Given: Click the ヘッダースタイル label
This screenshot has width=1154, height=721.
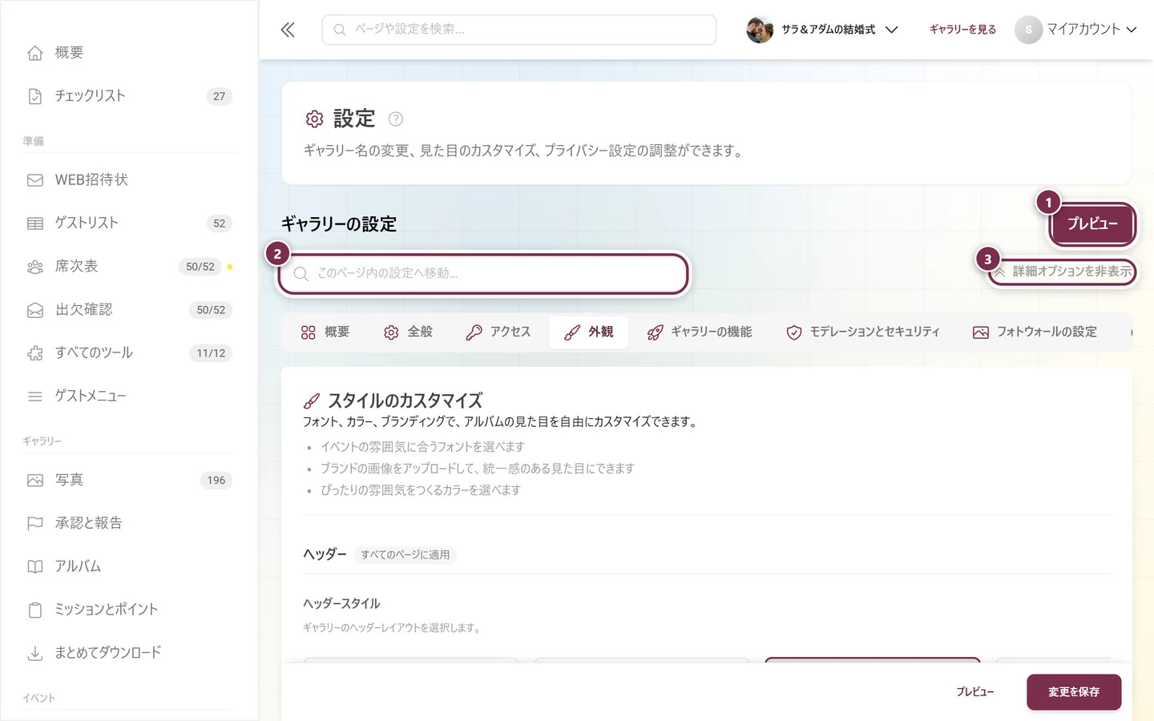Looking at the screenshot, I should (x=342, y=604).
